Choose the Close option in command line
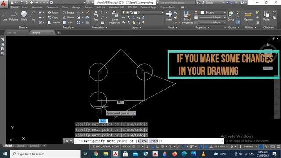 click(143, 141)
